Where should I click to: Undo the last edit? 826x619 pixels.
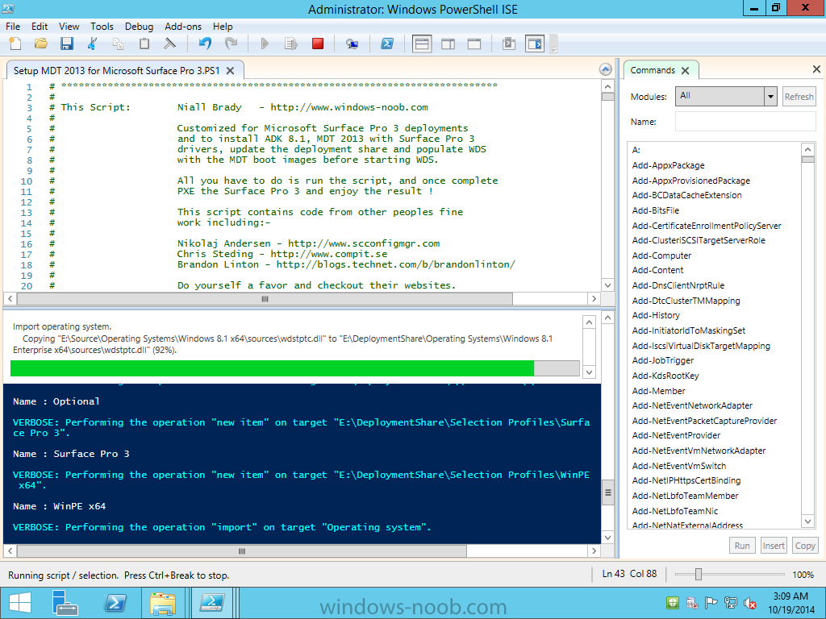205,44
